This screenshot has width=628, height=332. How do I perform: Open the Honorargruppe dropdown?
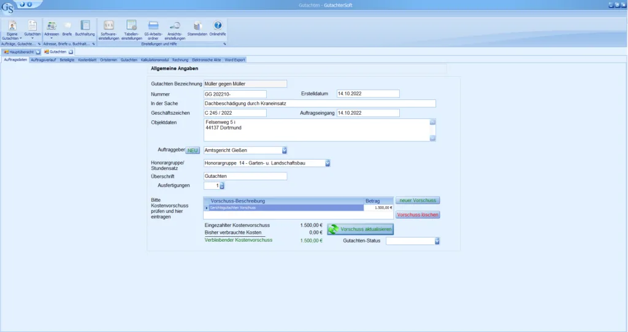point(327,163)
